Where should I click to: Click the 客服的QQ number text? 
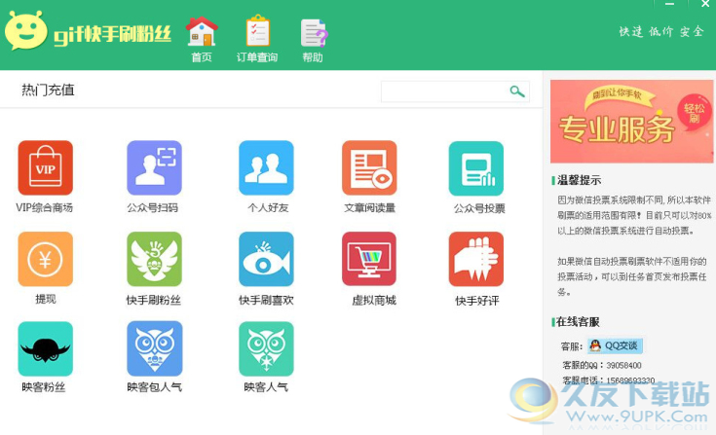(602, 365)
